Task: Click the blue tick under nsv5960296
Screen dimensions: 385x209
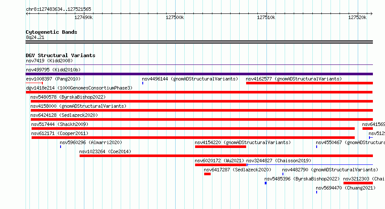Action: click(x=61, y=147)
